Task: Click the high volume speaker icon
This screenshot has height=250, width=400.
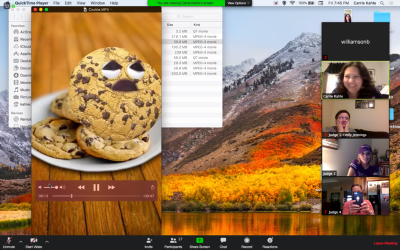Action: click(x=62, y=187)
